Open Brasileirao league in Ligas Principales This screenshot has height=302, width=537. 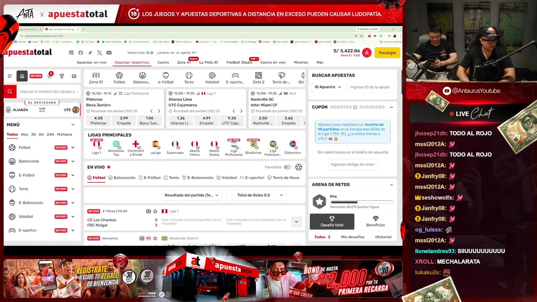click(253, 147)
